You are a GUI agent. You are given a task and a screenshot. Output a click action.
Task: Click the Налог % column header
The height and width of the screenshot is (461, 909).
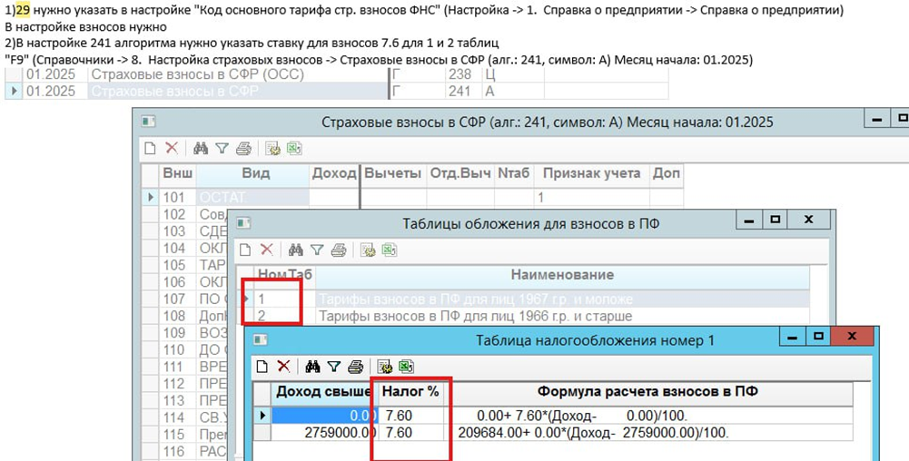click(410, 391)
